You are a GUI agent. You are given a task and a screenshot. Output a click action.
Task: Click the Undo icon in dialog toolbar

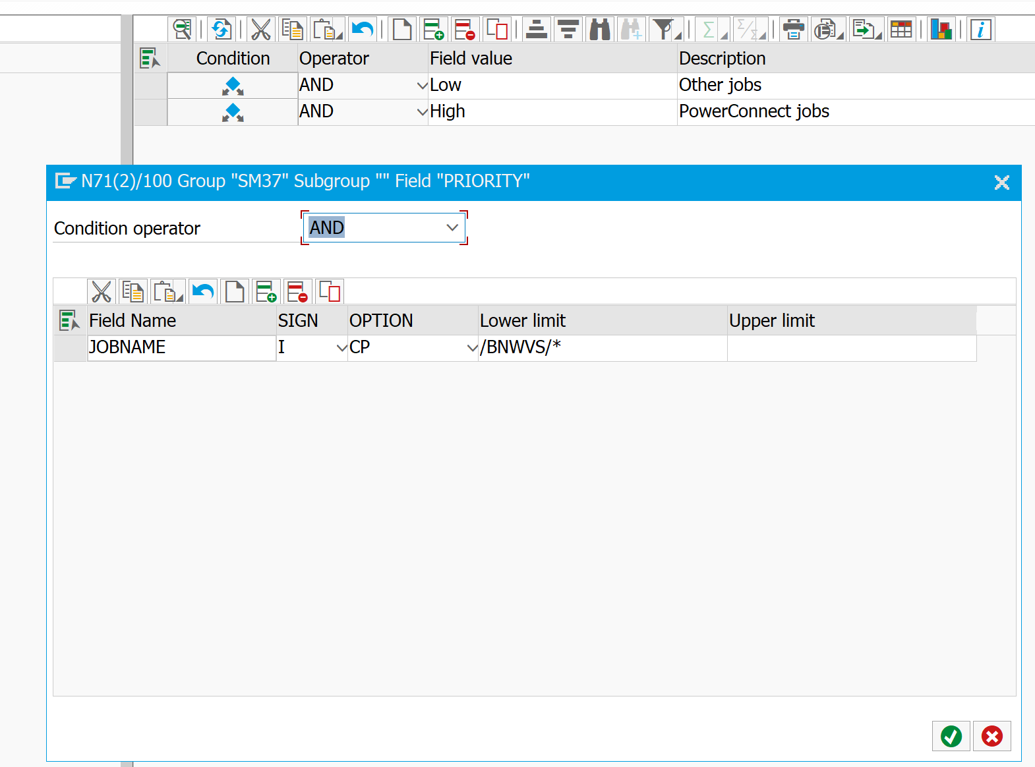(x=203, y=291)
